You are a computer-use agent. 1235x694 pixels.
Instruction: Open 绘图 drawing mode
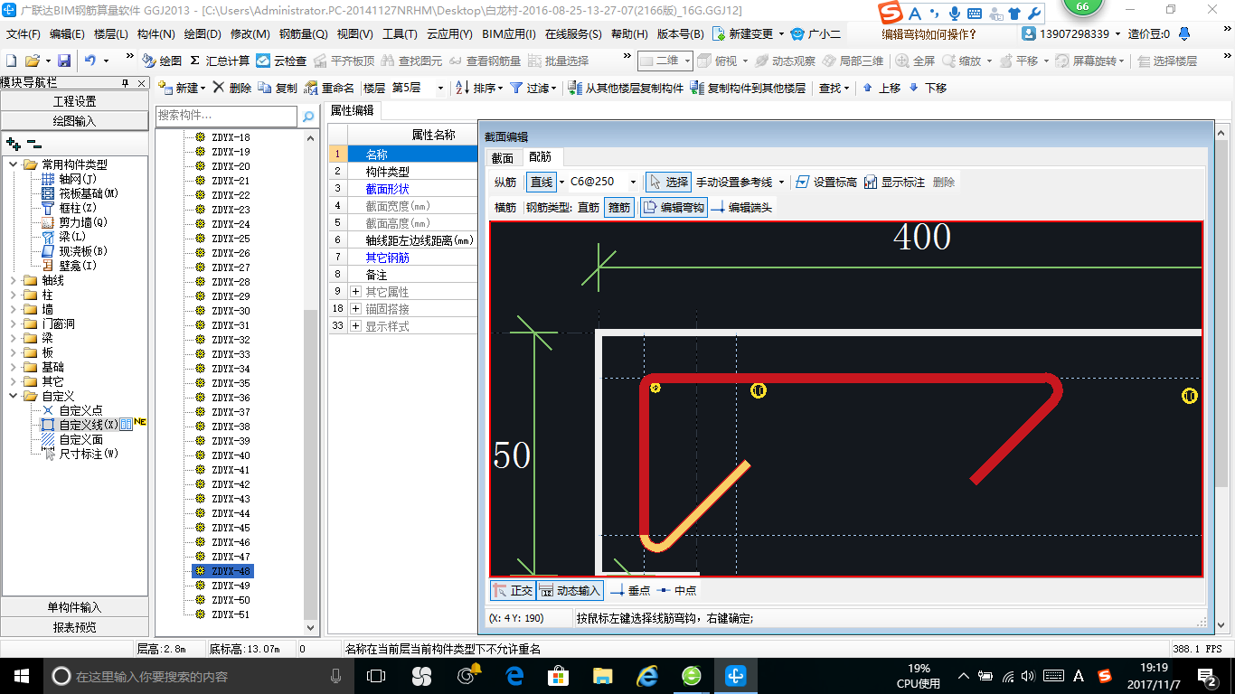point(162,61)
